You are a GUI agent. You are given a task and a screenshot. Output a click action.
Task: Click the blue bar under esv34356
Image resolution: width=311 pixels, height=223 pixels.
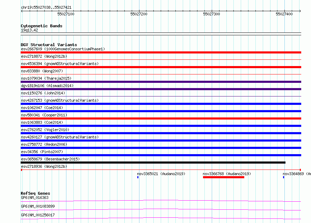point(161,155)
